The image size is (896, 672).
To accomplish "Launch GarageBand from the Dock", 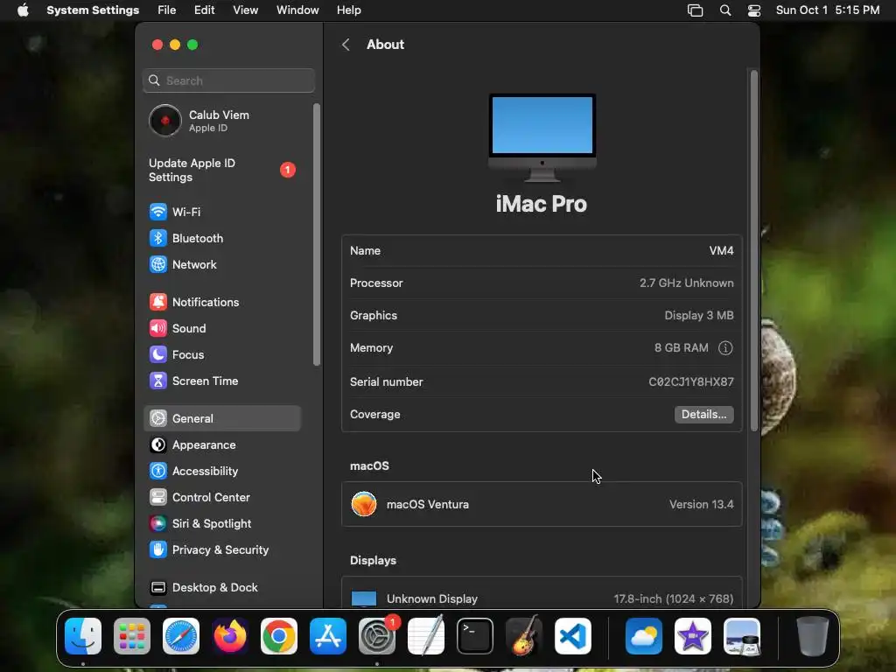I will [524, 636].
